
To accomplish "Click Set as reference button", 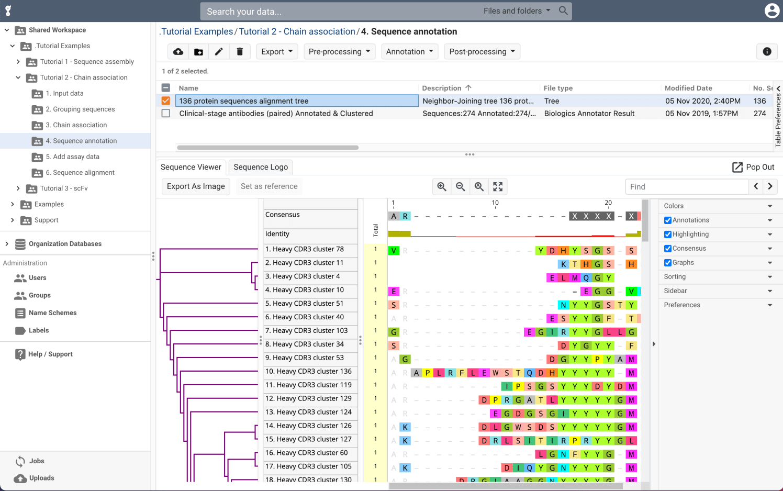I will [x=269, y=186].
